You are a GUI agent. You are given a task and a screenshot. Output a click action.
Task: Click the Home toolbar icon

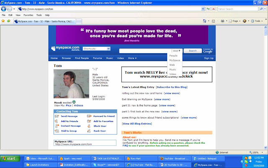(205, 21)
